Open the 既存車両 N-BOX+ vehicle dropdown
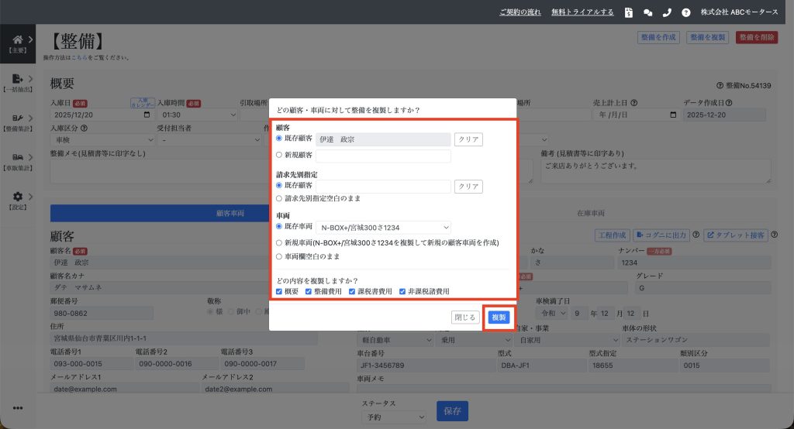794x429 pixels. [x=383, y=227]
